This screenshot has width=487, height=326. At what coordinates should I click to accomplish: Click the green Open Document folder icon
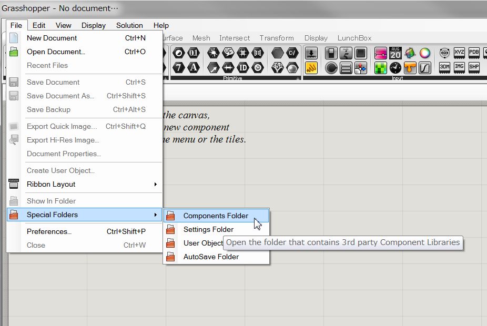click(x=14, y=52)
